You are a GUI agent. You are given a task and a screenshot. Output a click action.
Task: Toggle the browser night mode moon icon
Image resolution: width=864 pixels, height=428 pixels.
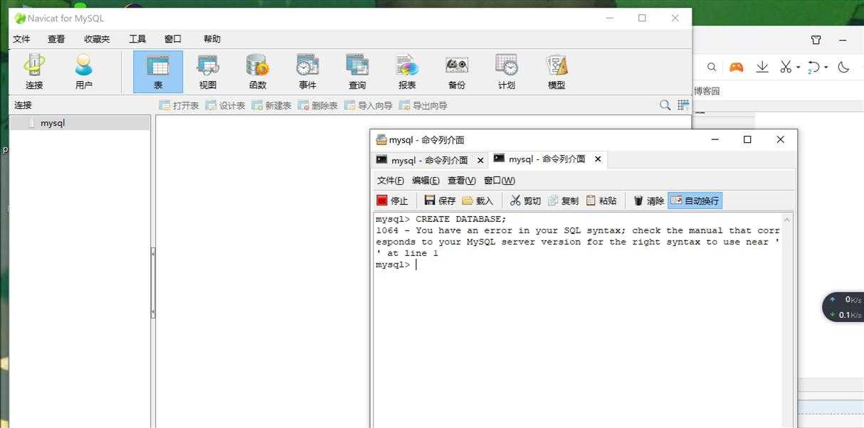tap(844, 67)
